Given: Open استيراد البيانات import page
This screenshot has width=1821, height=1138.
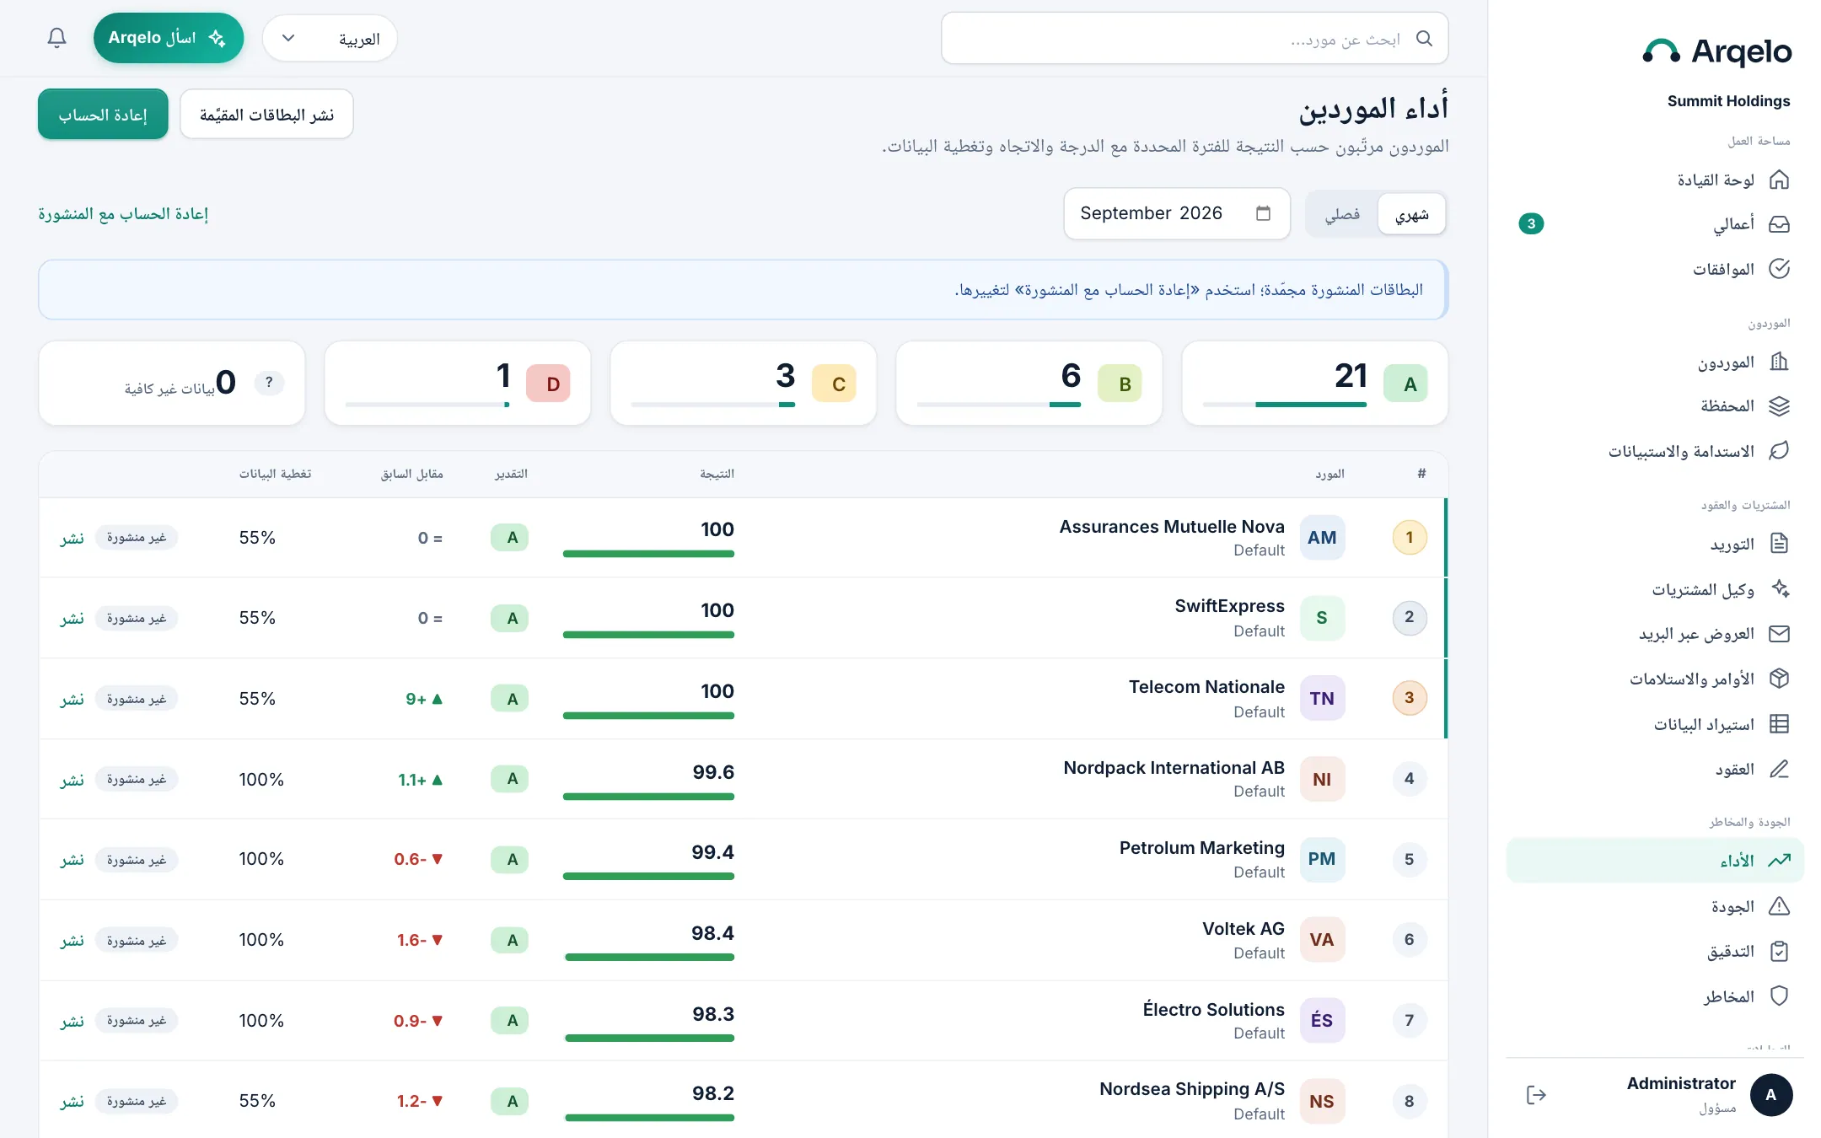Looking at the screenshot, I should click(1655, 724).
